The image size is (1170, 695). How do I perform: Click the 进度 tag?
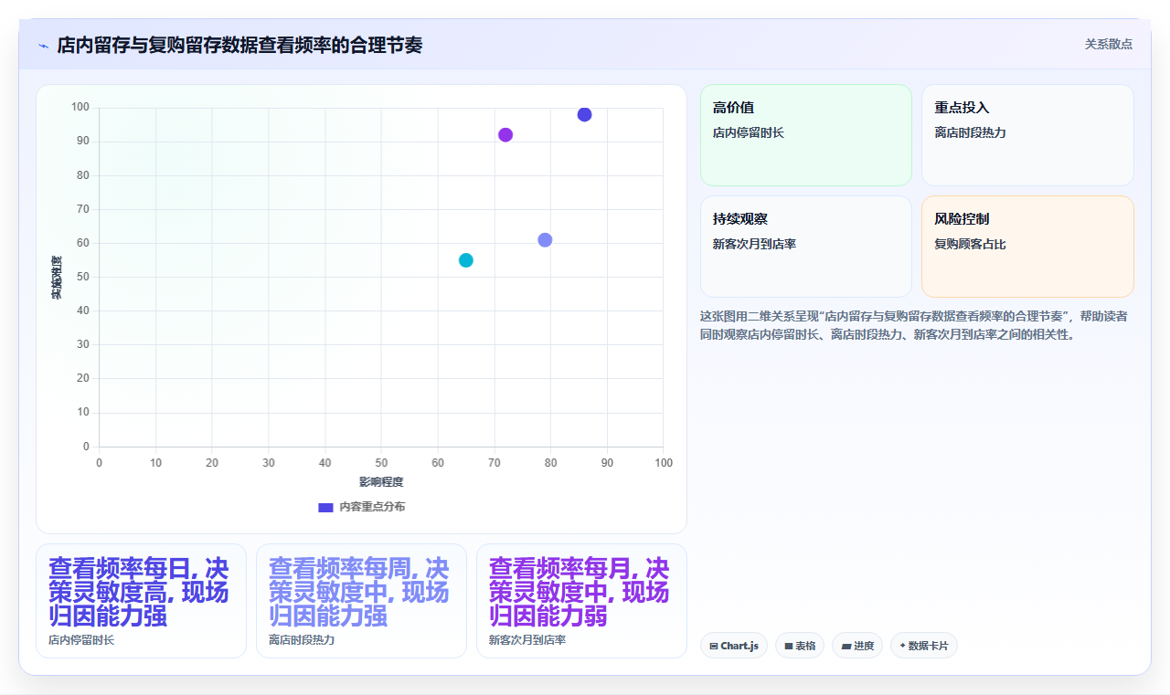(x=857, y=646)
